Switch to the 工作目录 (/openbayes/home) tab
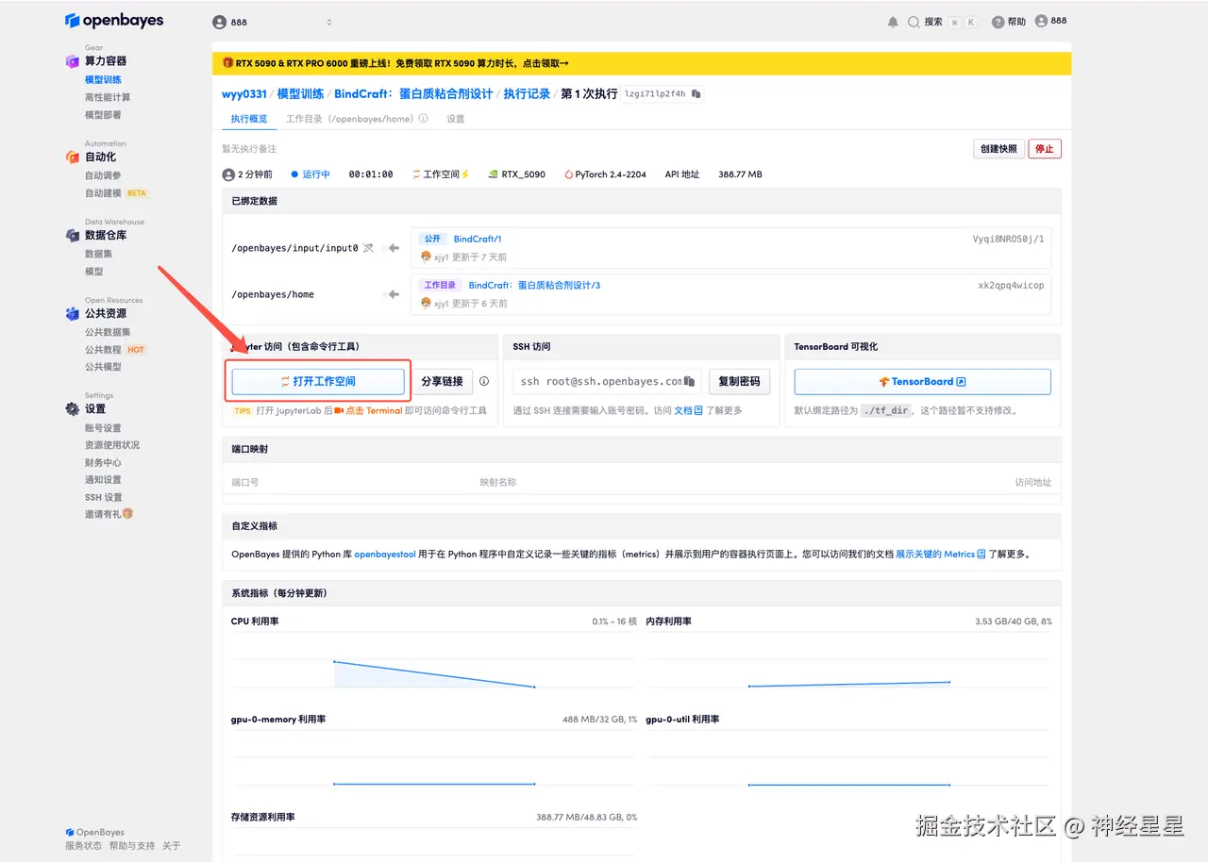This screenshot has height=862, width=1208. [x=349, y=119]
